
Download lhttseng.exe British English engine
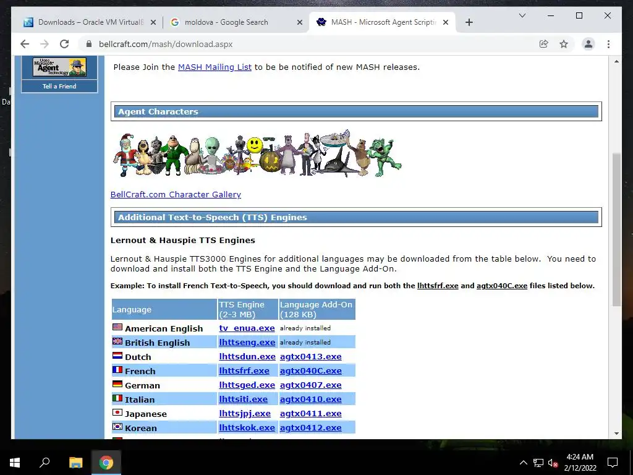coord(247,342)
